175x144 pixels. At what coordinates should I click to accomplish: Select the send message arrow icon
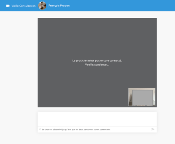tap(153, 129)
